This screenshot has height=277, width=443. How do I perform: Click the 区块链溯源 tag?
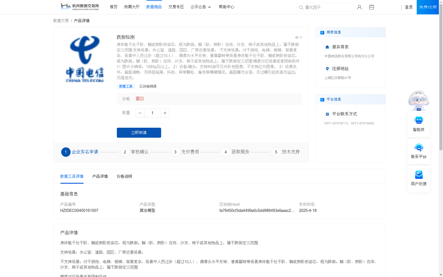coord(148,86)
